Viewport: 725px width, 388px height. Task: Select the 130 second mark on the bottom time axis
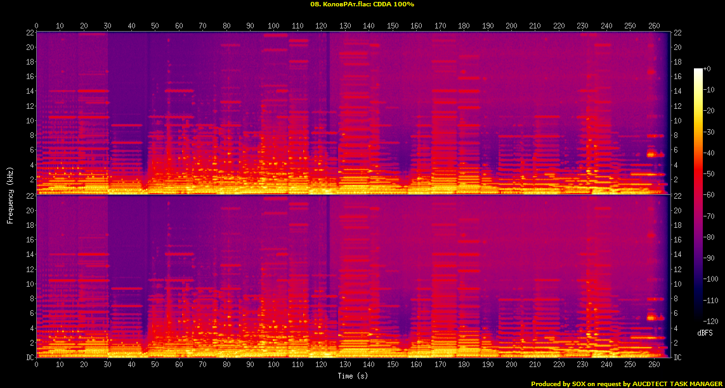click(x=345, y=365)
